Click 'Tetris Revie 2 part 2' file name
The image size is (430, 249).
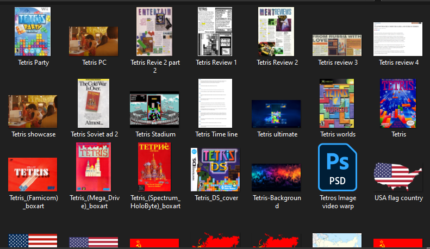tap(155, 67)
